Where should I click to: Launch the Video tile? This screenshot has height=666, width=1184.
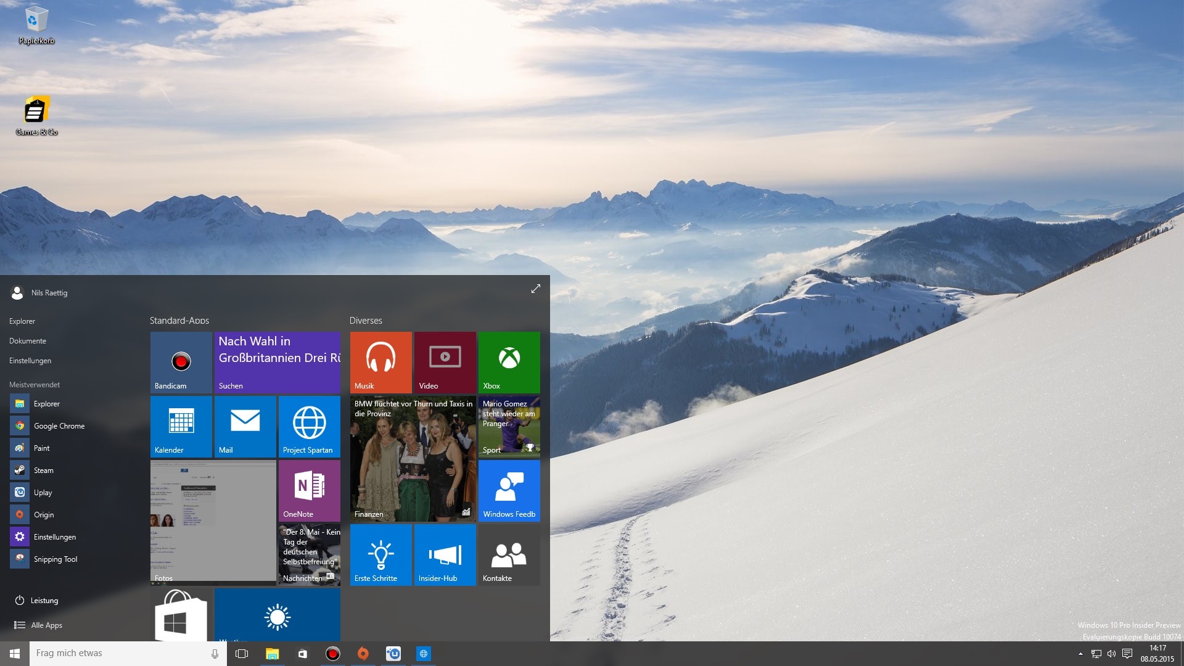pyautogui.click(x=445, y=363)
